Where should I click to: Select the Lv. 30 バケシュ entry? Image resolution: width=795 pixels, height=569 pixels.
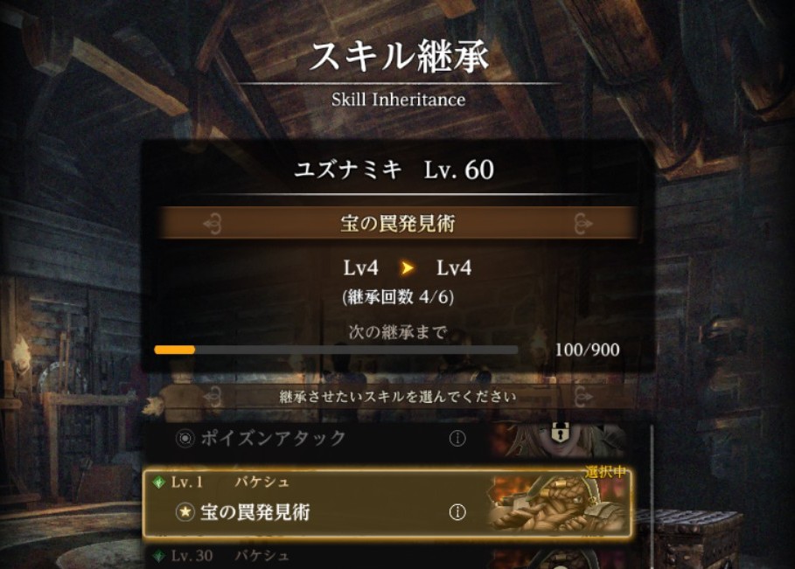(387, 558)
